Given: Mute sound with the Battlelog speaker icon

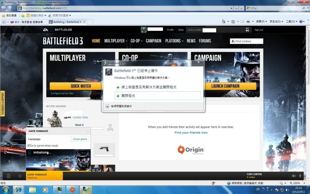Looking at the screenshot, I should coord(294,176).
